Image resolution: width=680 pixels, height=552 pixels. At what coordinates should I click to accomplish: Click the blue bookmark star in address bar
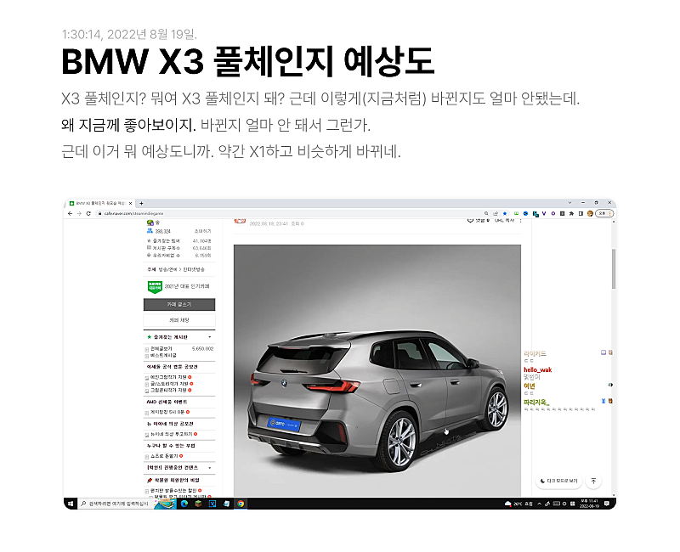point(505,213)
